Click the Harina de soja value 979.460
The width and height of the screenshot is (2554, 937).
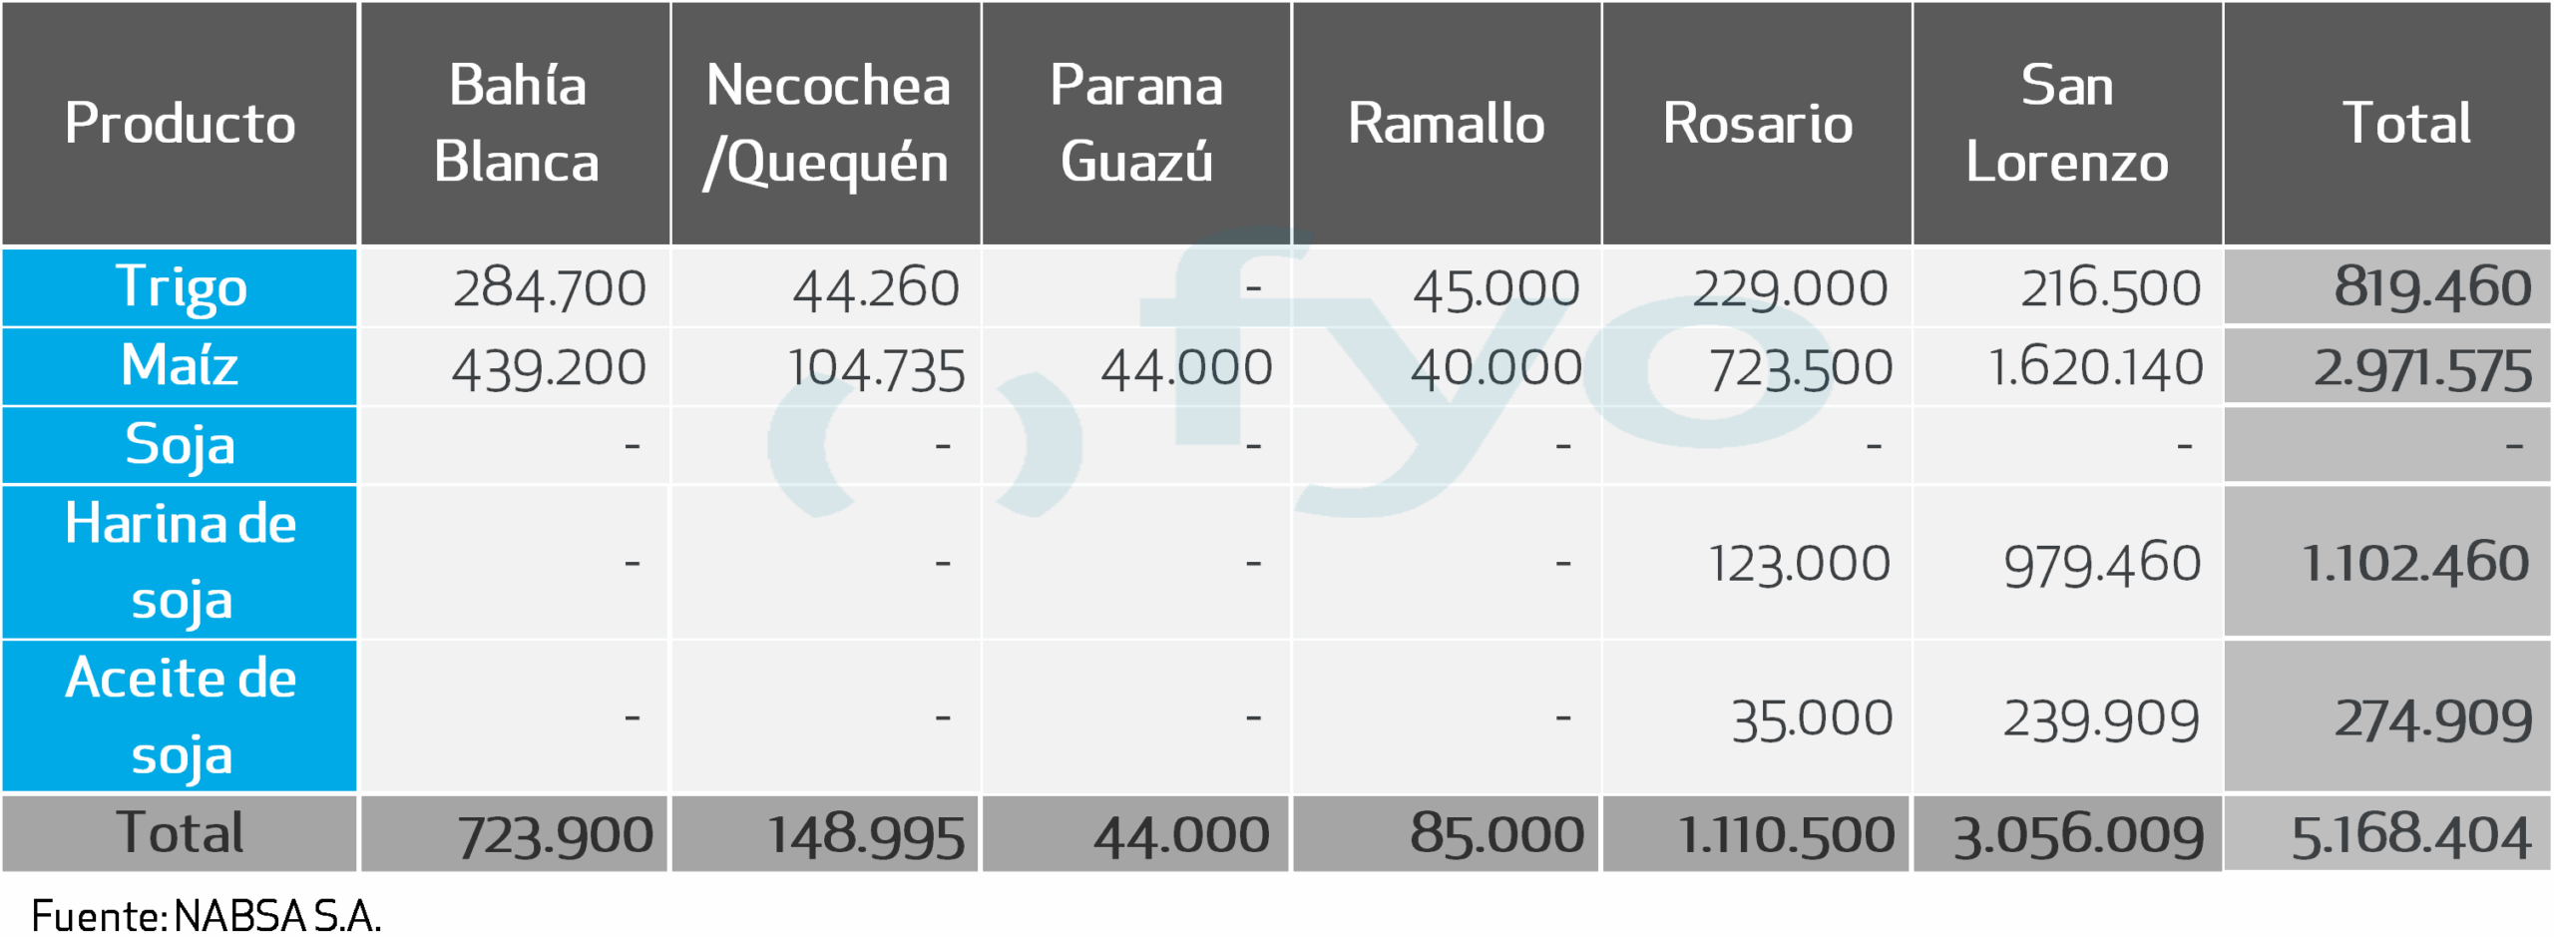coord(2102,564)
